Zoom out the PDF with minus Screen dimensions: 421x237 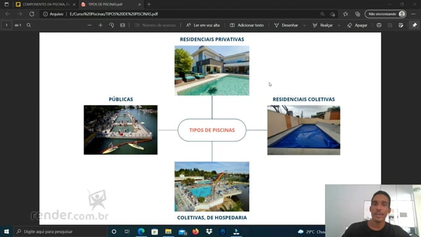point(89,25)
